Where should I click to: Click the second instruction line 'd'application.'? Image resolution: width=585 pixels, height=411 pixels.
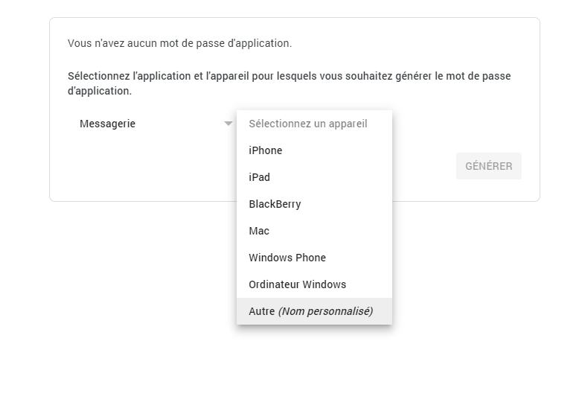[100, 91]
